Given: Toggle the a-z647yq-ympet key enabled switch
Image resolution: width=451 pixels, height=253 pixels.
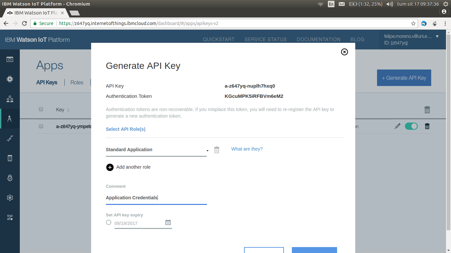Looking at the screenshot, I should click(411, 126).
